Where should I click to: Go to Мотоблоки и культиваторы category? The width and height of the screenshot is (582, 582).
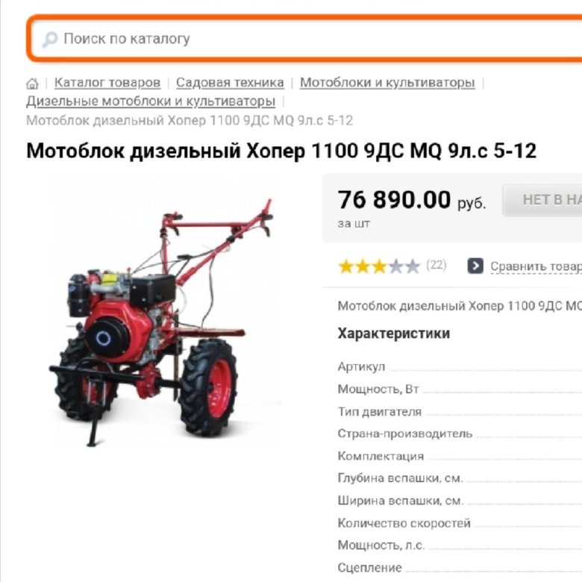pos(387,83)
